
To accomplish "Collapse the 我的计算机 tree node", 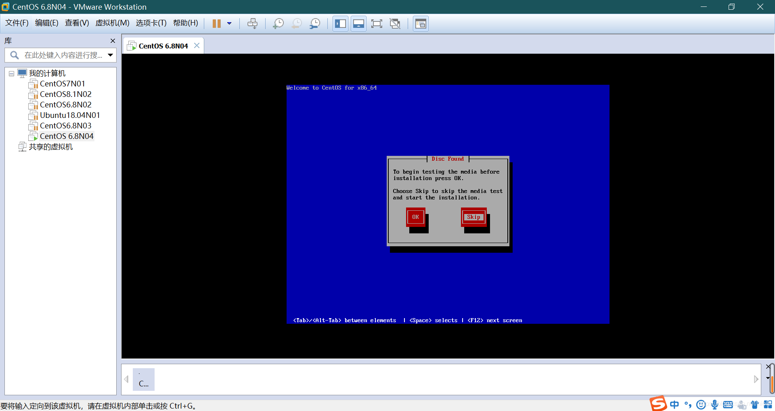I will point(11,73).
